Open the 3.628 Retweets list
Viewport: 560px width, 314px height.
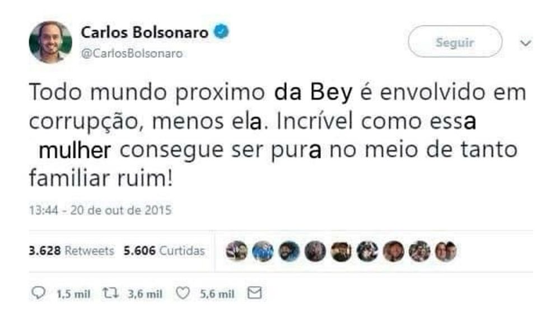click(72, 250)
